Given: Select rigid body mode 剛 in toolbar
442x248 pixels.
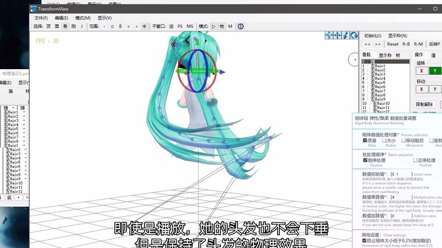Looking at the screenshot, I should tap(74, 26).
